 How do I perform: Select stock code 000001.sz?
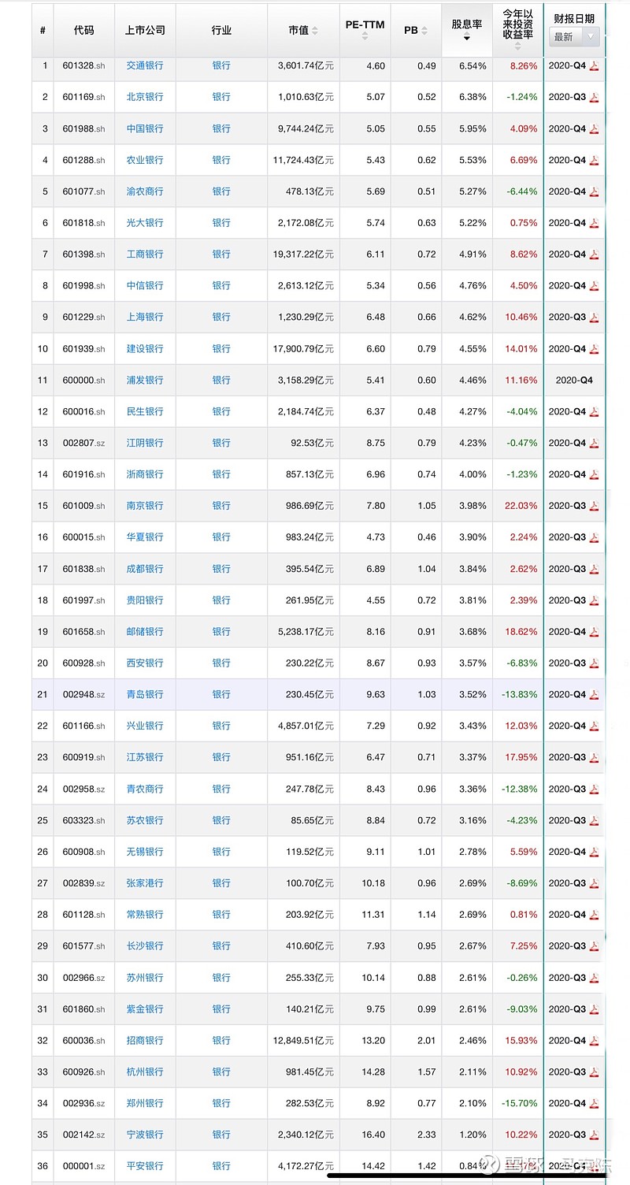[83, 1167]
